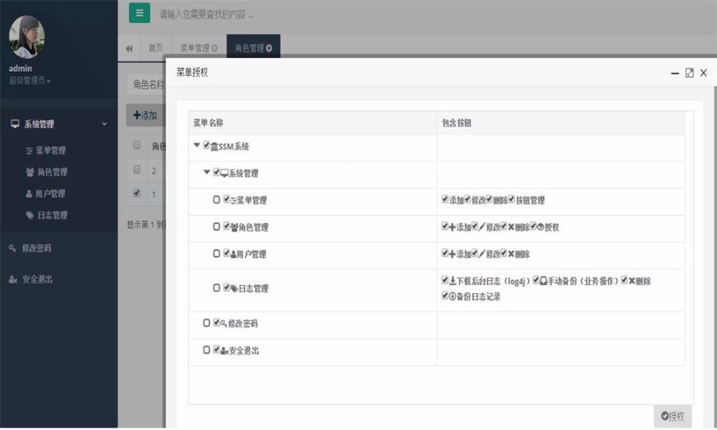Click the bank icon beside SSM系统
Image resolution: width=717 pixels, height=430 pixels.
click(214, 147)
